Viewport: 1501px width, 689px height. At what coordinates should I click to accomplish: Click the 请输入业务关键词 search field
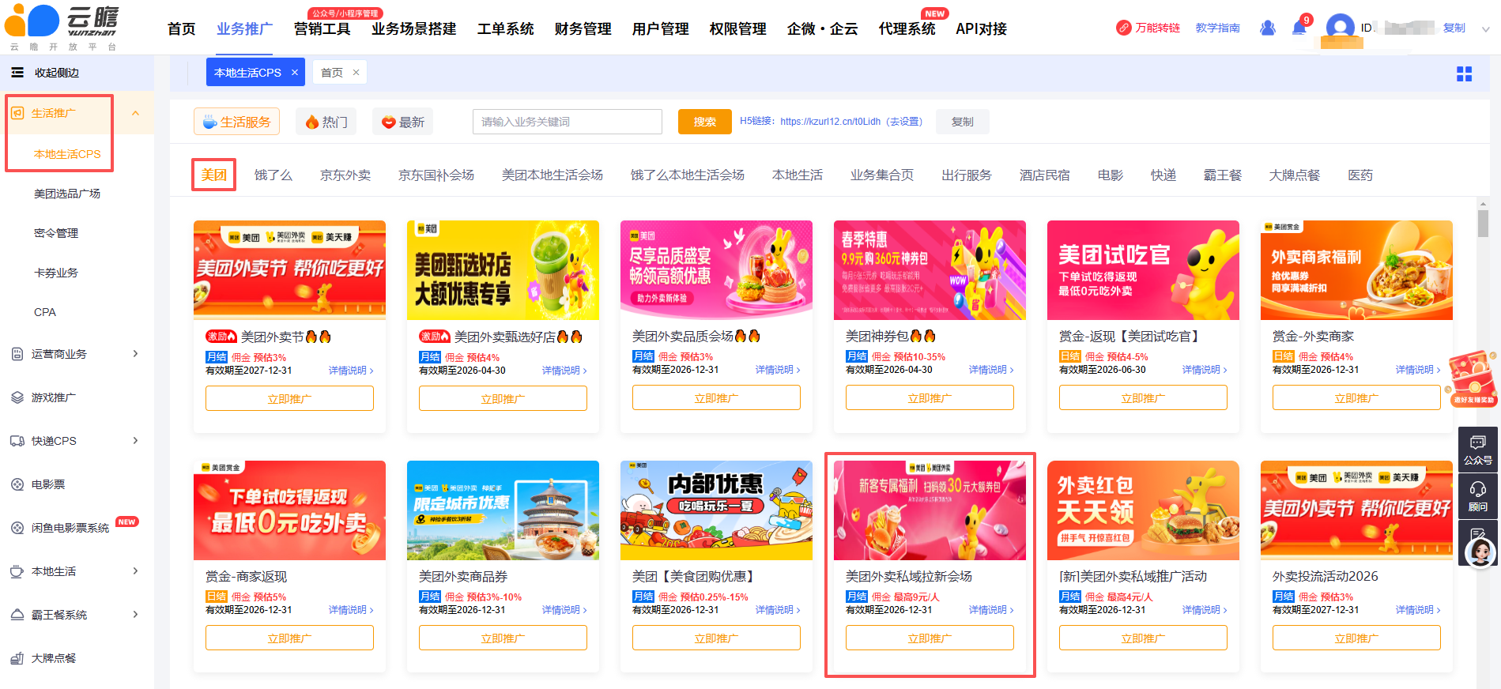568,122
